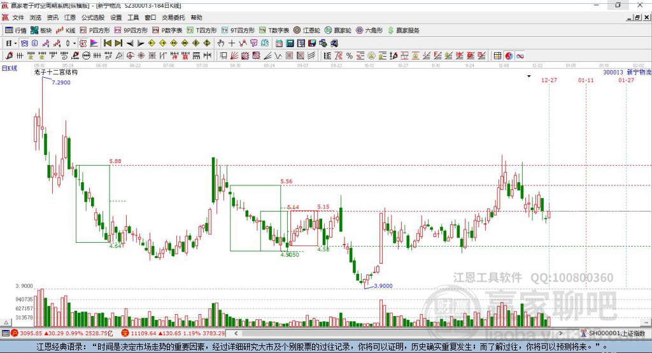This screenshot has width=652, height=353.
Task: Expand the small black chart dropdown triangle
Action: tap(529, 76)
